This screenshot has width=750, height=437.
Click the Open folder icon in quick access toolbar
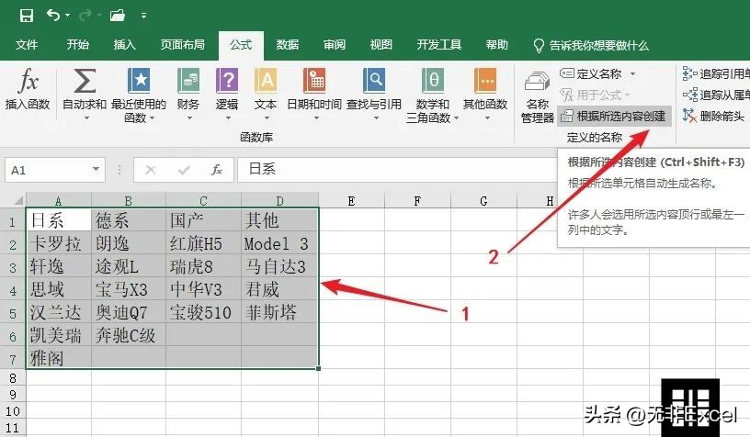point(118,16)
